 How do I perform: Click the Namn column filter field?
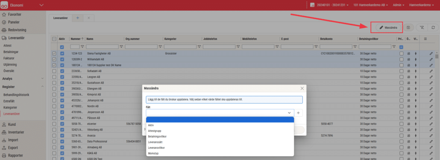tap(102, 47)
